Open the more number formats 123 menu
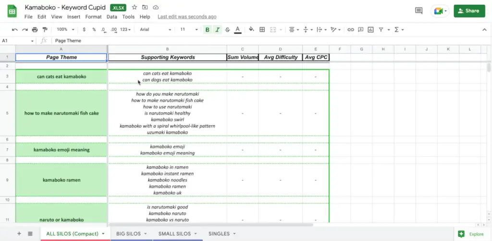Screen dimensions: 492x241 click(x=125, y=29)
